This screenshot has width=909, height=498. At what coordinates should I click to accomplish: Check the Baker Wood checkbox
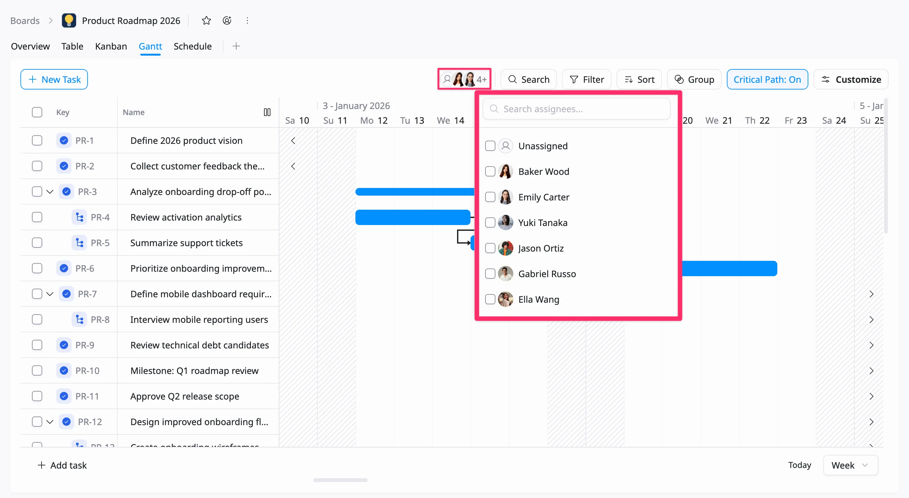[490, 172]
